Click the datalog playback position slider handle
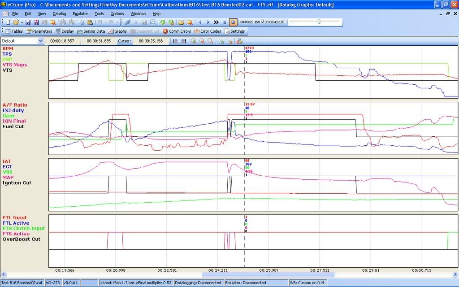The image size is (459, 287). tap(319, 22)
